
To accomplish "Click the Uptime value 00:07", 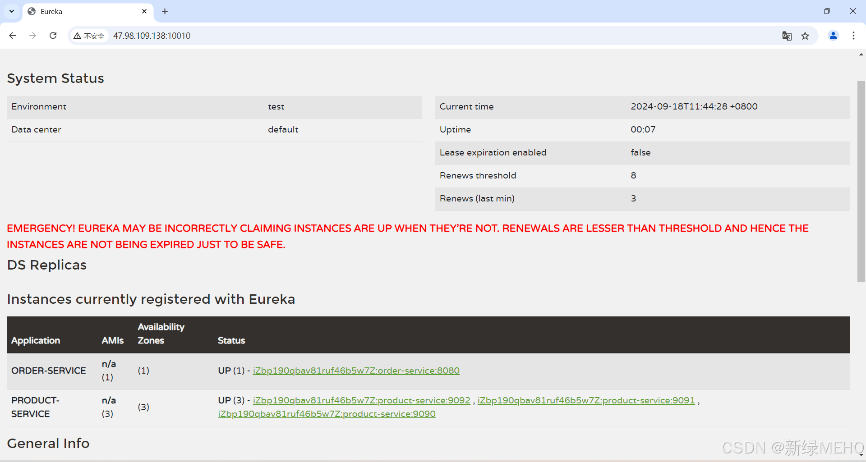I will (x=643, y=129).
